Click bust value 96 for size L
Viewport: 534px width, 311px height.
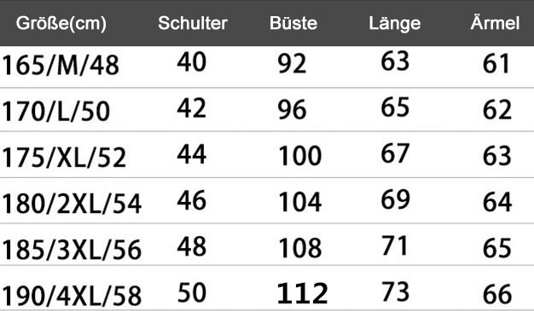(x=293, y=110)
